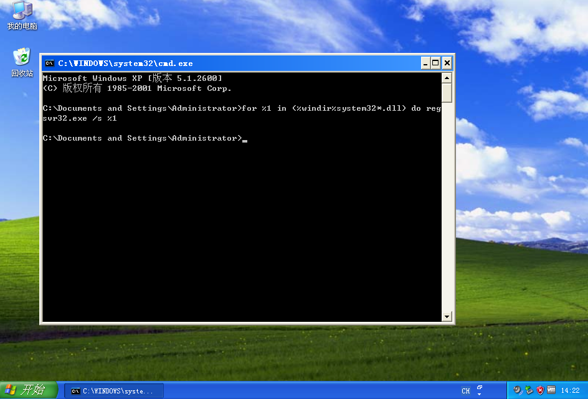Expand the language bar options arrow
588x399 pixels.
479,395
